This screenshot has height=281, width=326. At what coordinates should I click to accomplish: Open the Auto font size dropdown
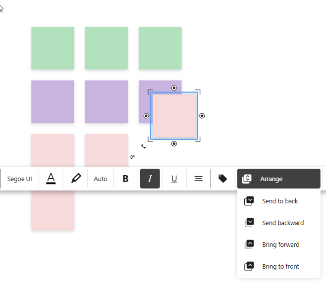[101, 179]
